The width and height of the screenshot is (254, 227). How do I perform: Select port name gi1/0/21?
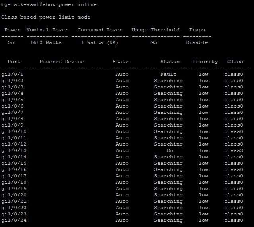14,201
